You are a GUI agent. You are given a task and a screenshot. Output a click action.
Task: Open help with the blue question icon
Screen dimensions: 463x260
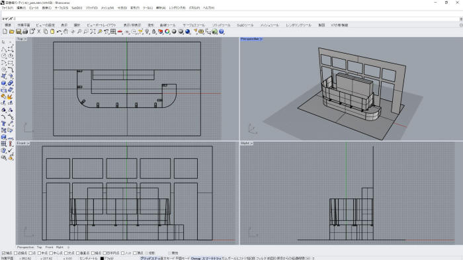(x=222, y=31)
